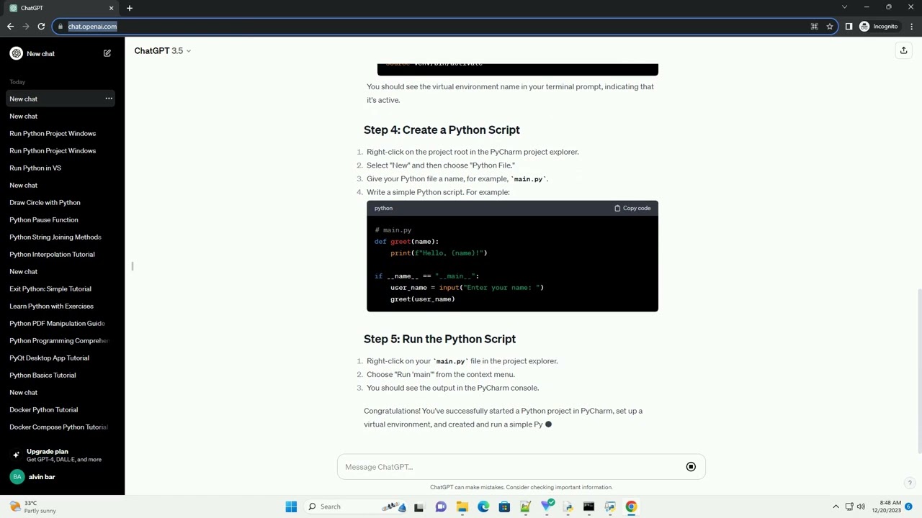Open Draw Circle with Python chat
922x518 pixels.
click(61, 202)
